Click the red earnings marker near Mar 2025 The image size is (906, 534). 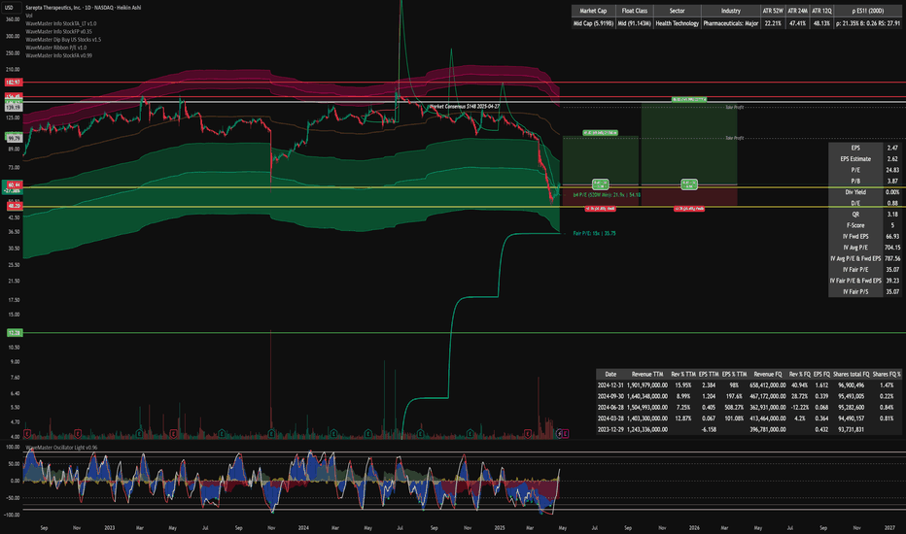(528, 434)
